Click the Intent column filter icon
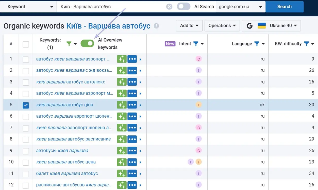This screenshot has width=318, height=190. [x=196, y=44]
